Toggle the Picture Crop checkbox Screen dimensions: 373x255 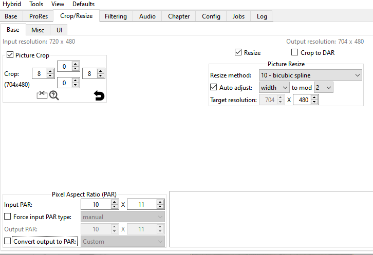point(10,55)
